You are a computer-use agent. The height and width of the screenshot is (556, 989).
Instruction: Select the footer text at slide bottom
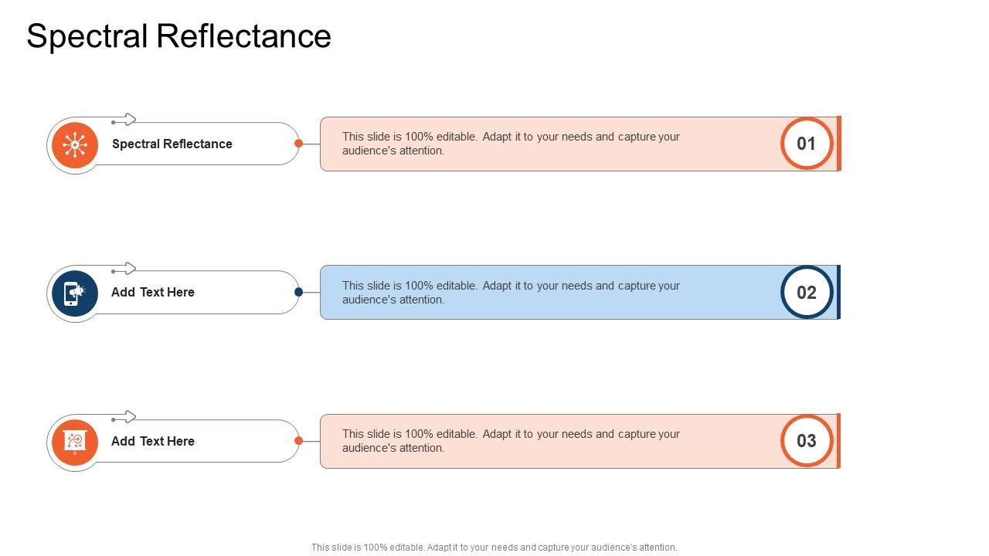pos(494,548)
